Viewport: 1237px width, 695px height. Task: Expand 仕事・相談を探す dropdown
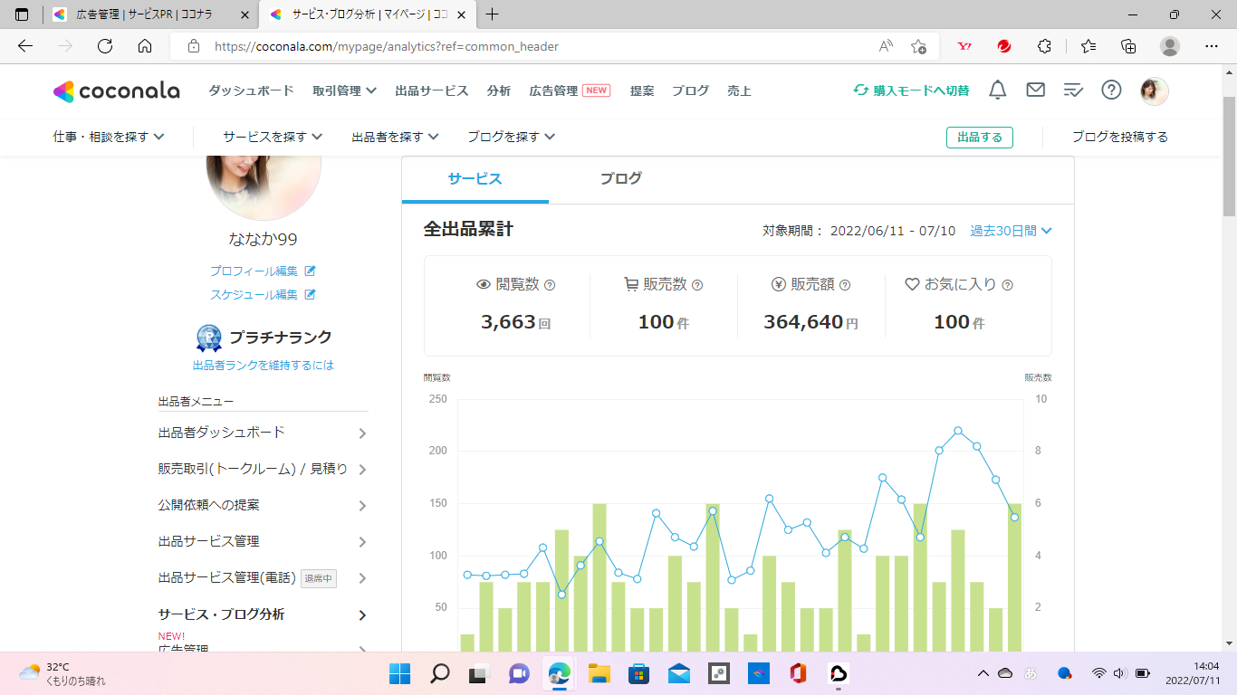click(x=109, y=137)
